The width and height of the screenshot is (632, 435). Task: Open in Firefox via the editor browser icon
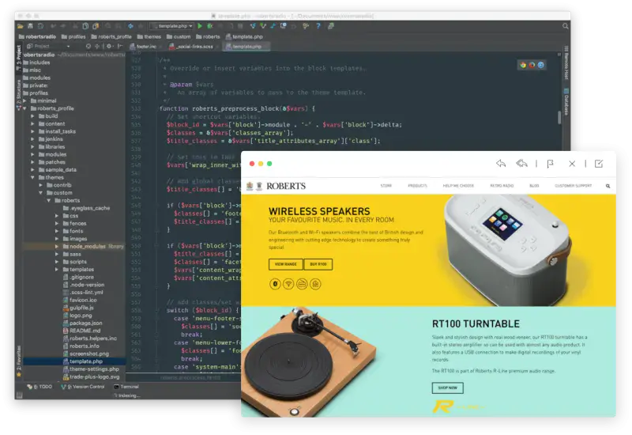[532, 65]
